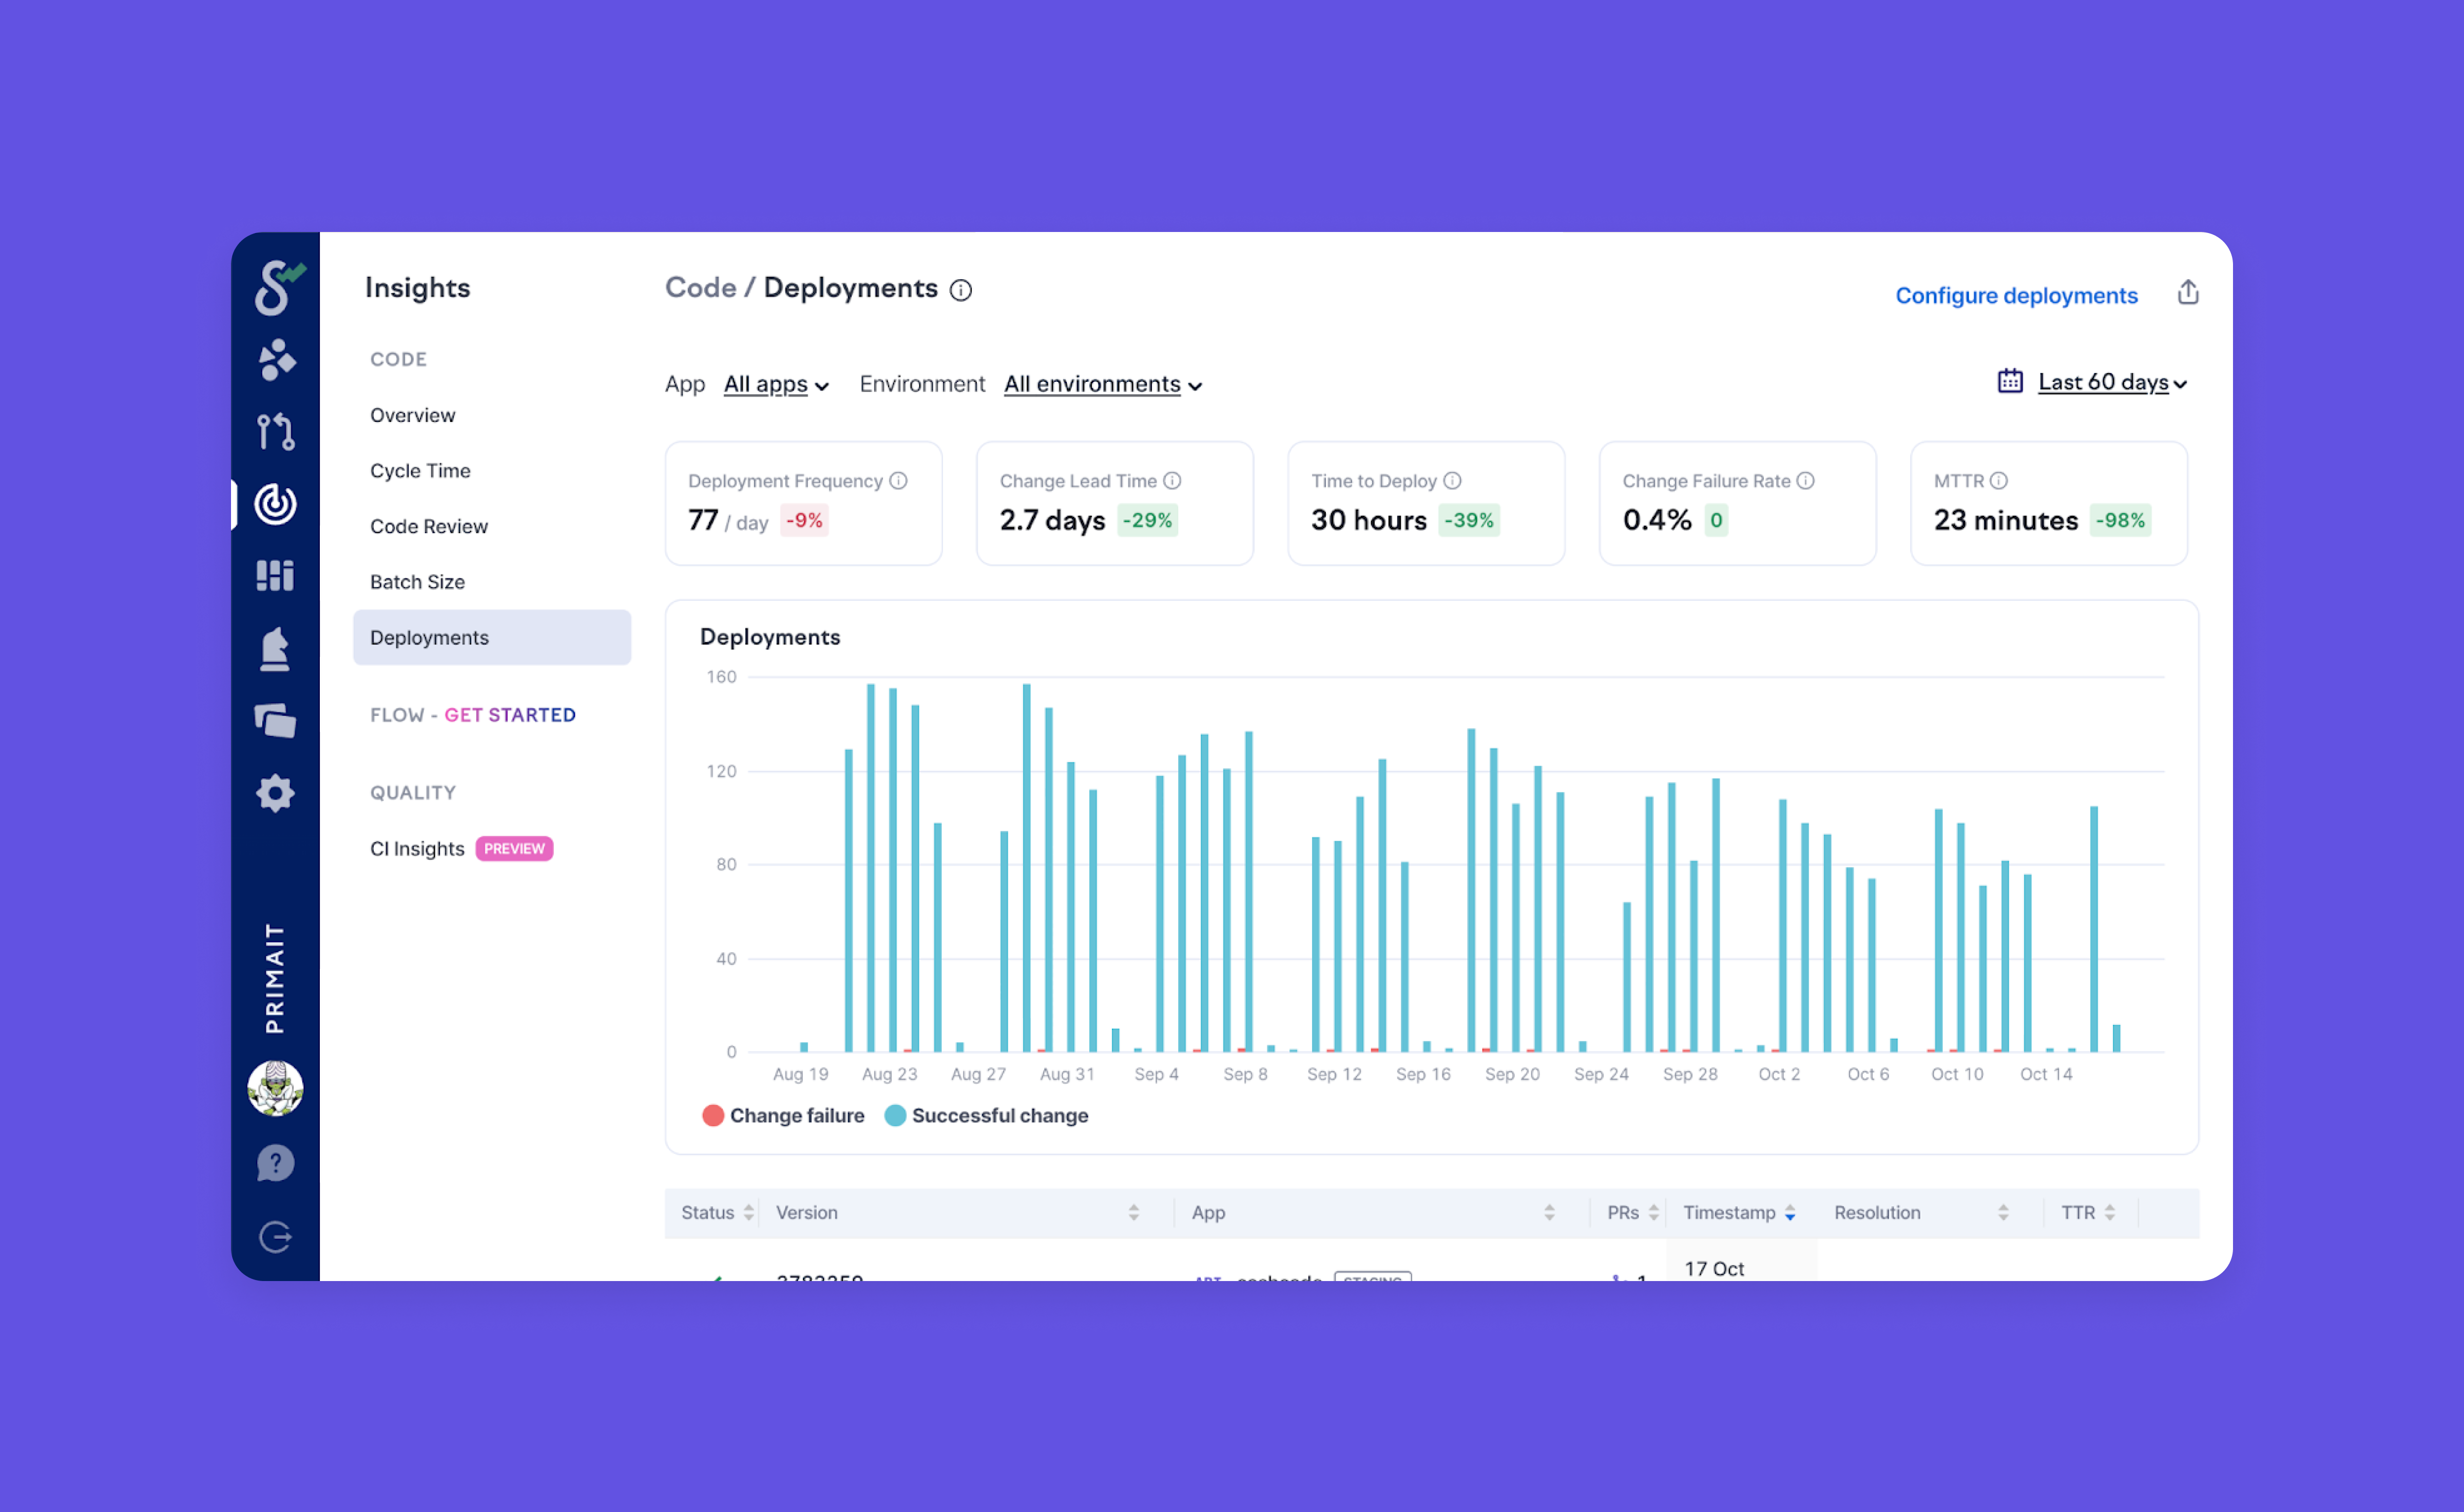Click GET STARTED link next to Flow
This screenshot has width=2464, height=1512.
pos(509,714)
